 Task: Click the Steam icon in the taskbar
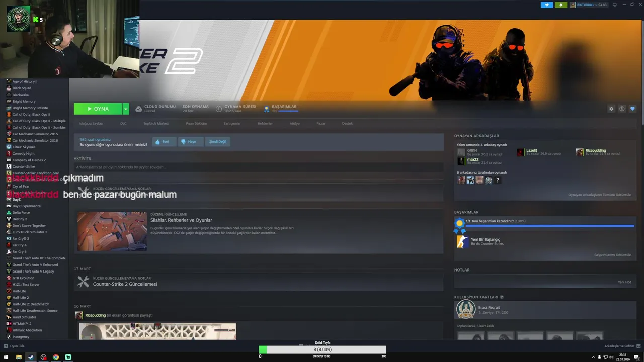point(31,357)
